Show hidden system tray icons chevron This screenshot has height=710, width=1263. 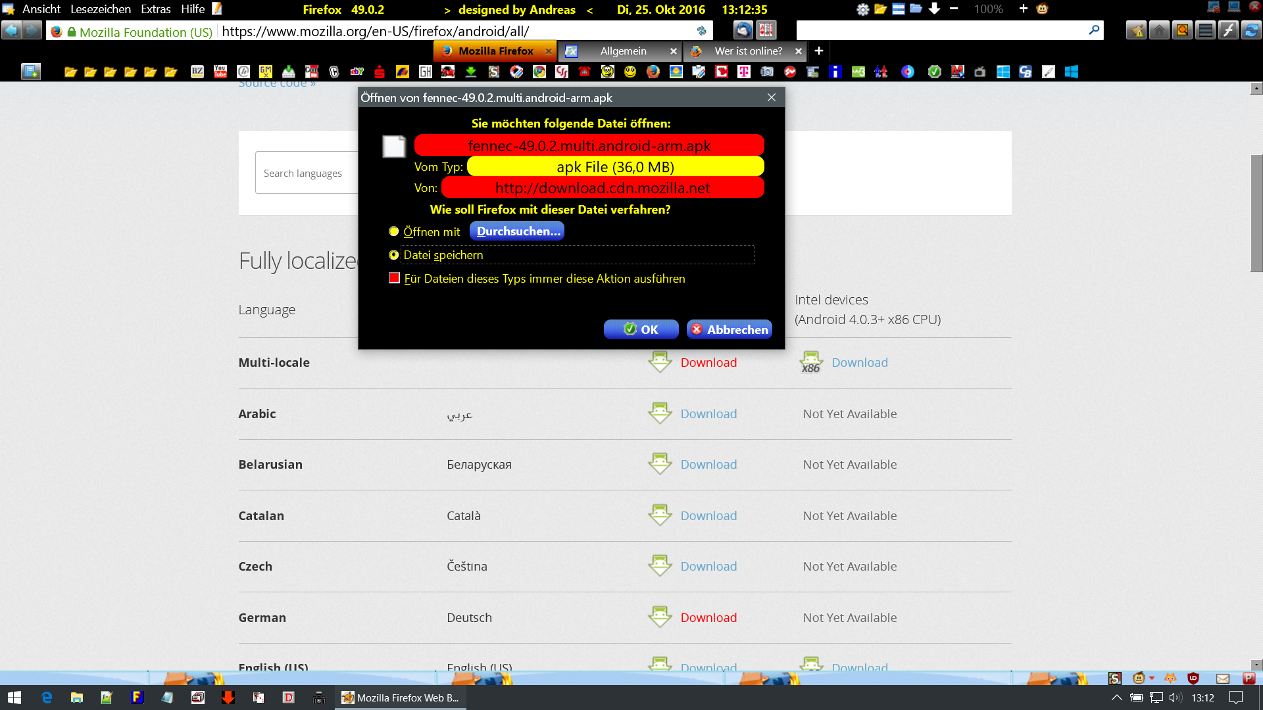click(x=1116, y=698)
